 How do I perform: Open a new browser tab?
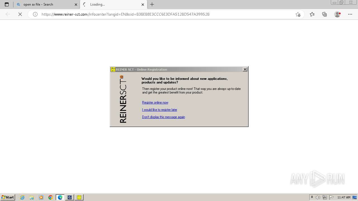[152, 4]
